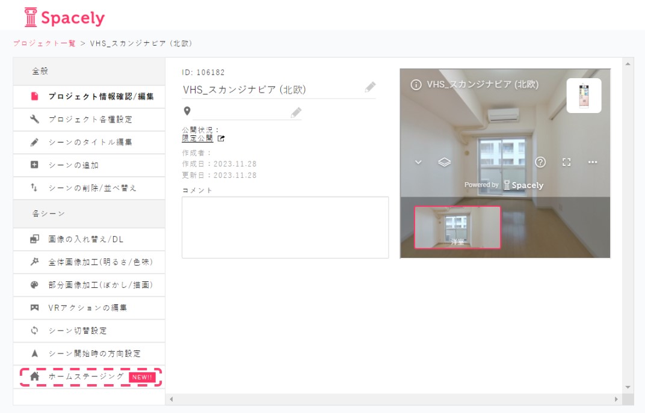Edit location with the pencil icon
Screen dimensions: 645x413
(296, 112)
